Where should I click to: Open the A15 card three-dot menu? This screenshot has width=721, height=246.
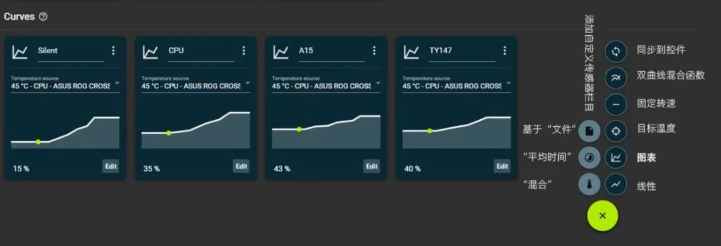coord(375,51)
